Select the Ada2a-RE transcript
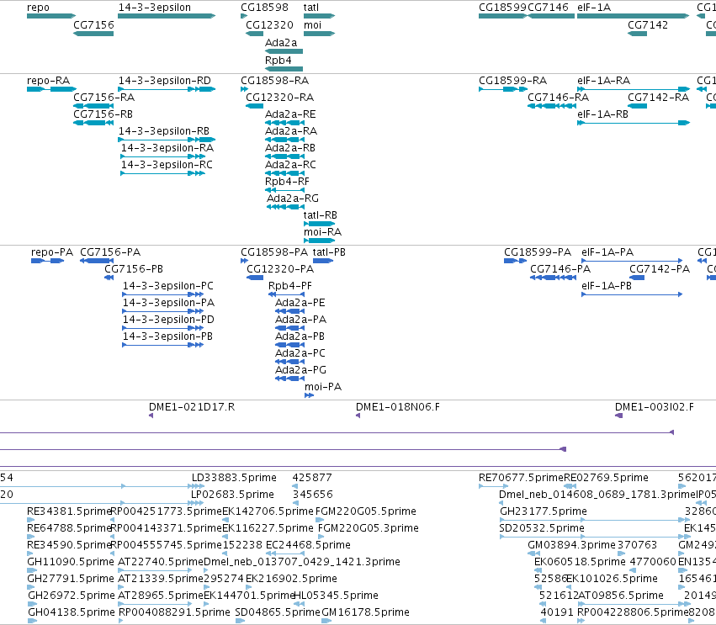Viewport: 716px width, 625px height. click(x=285, y=123)
